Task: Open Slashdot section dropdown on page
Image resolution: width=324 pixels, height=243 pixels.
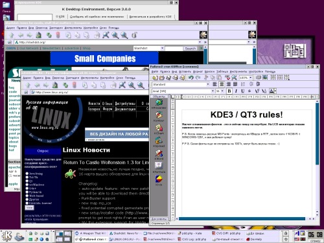Action: (148, 48)
